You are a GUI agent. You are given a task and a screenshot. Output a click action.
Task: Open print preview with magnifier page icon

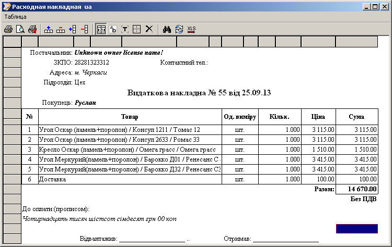(20, 29)
